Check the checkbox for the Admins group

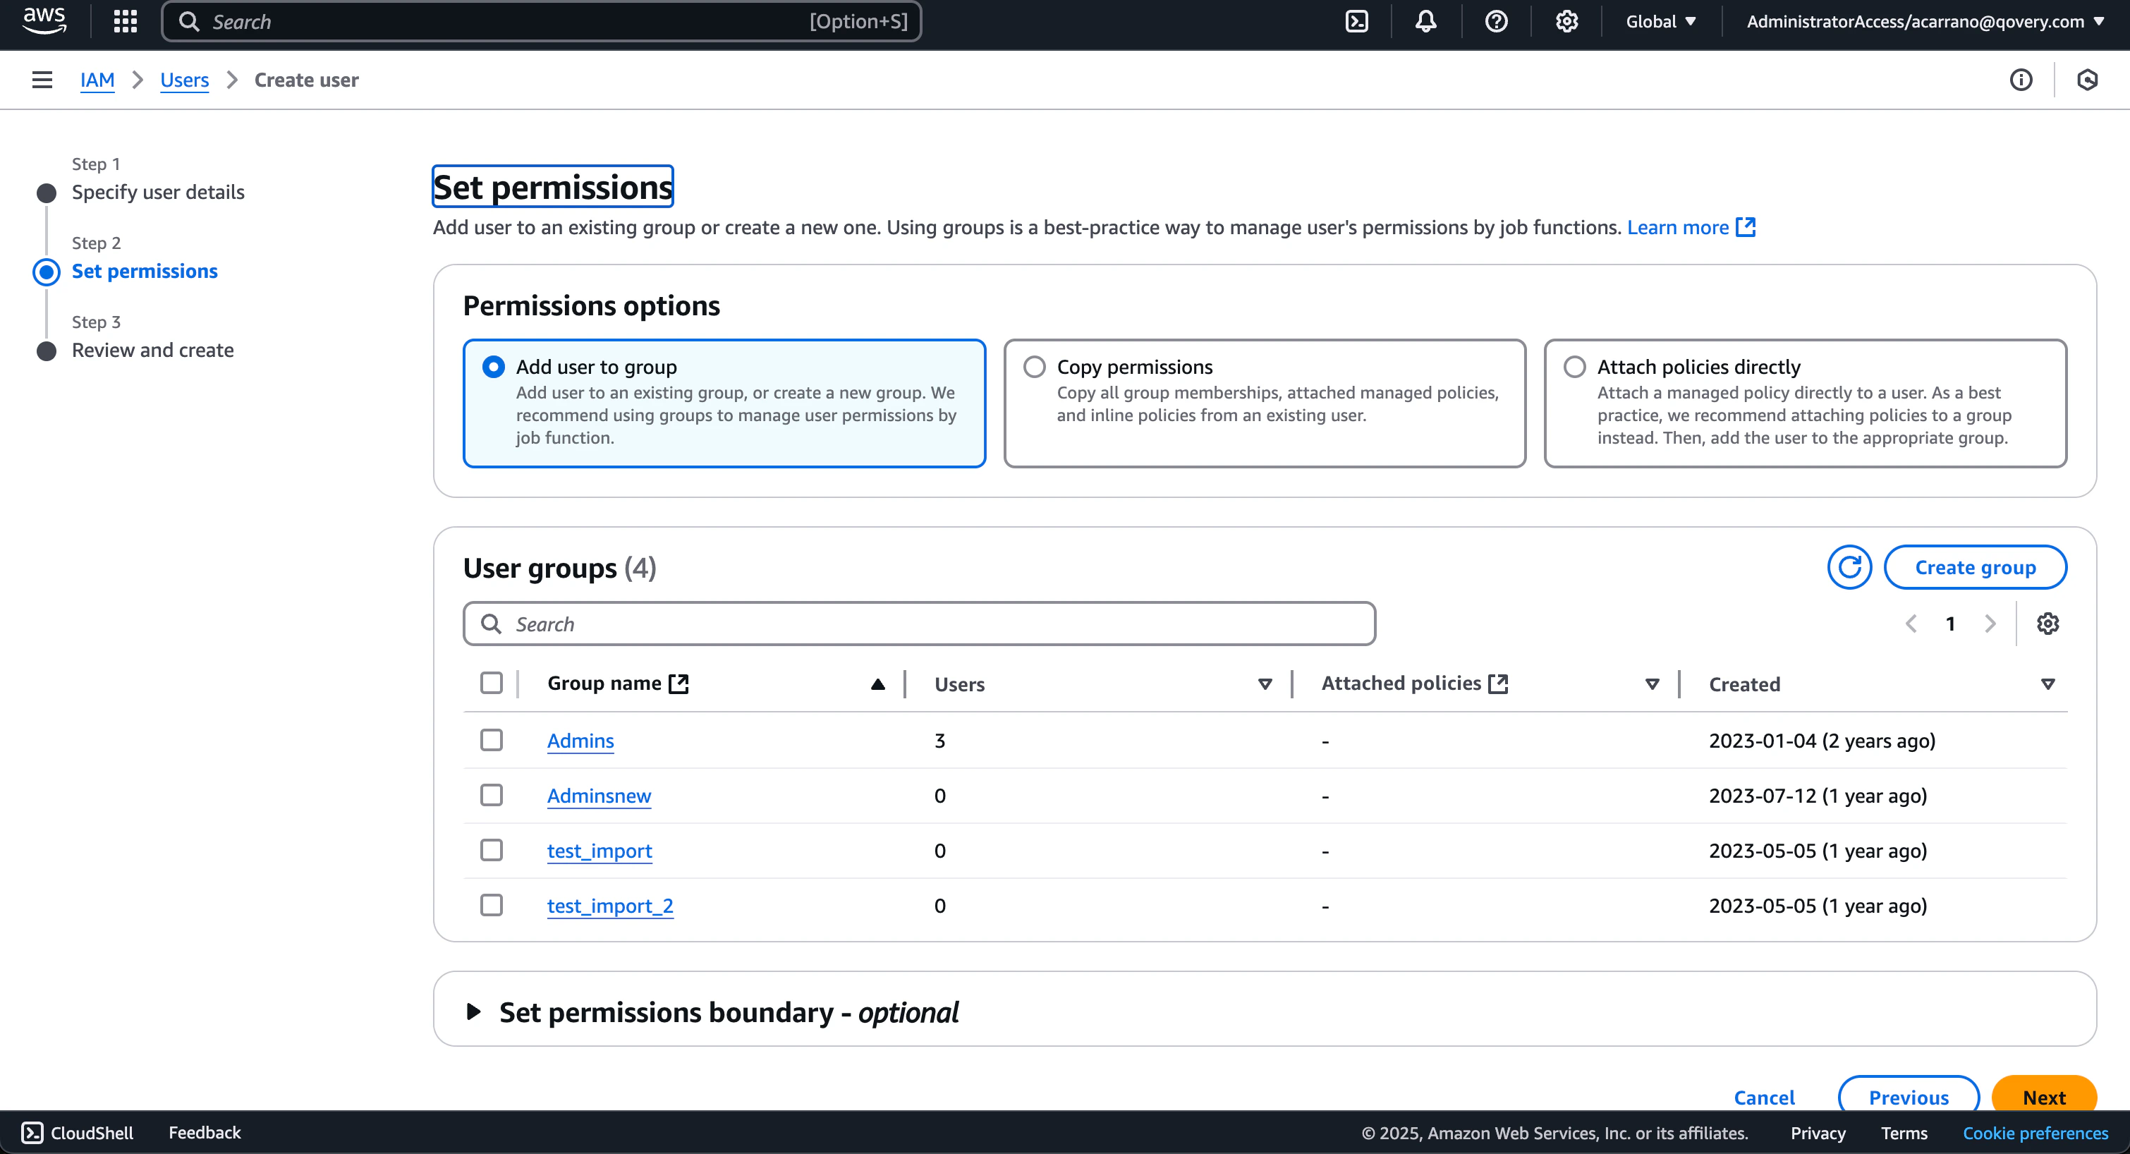pyautogui.click(x=492, y=739)
